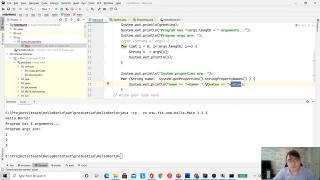Go to next highlighted error down arrow
The height and width of the screenshot is (180, 320).
click(x=313, y=25)
